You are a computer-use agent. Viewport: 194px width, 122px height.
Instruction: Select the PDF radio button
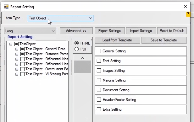(77, 49)
